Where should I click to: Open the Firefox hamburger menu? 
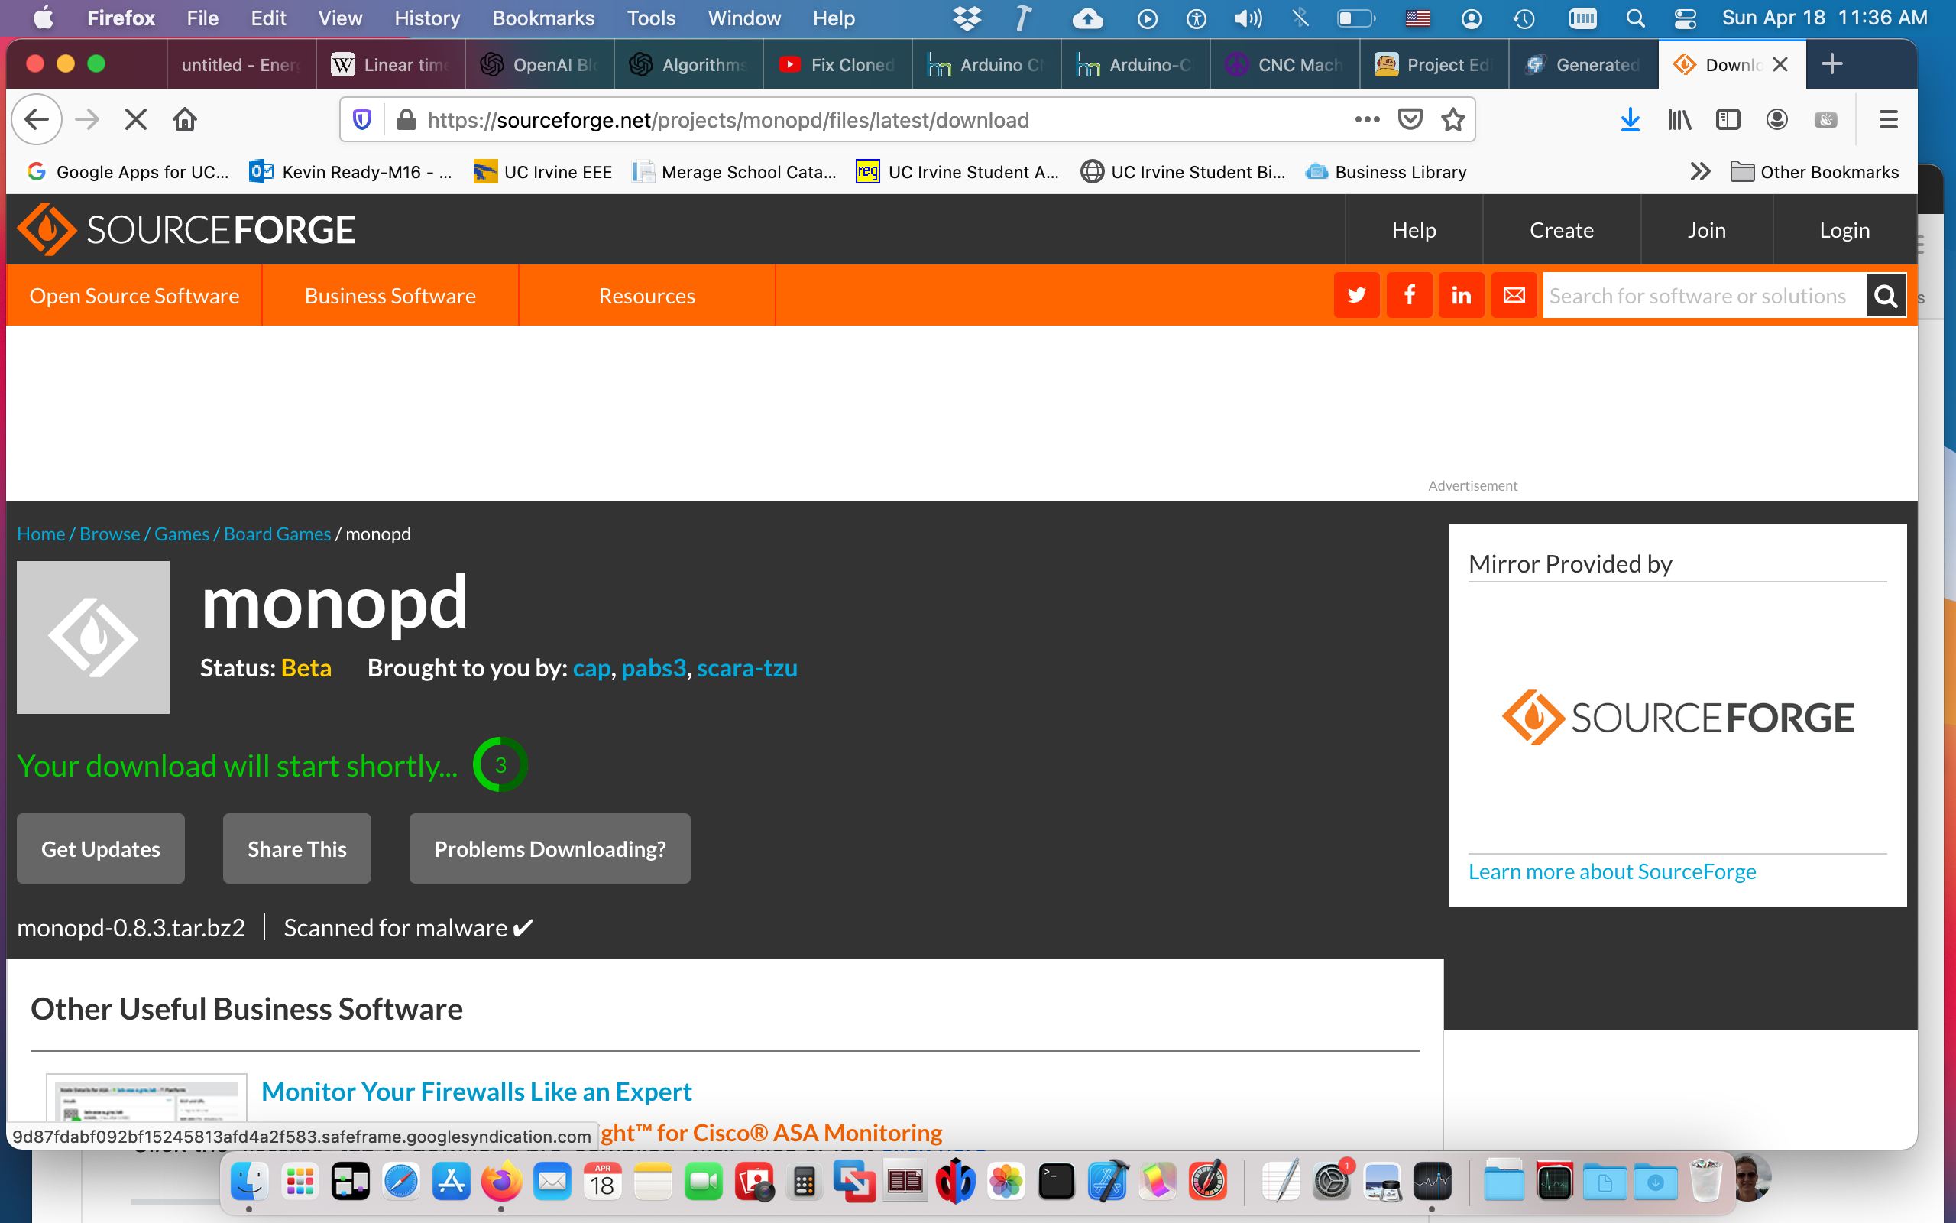(1888, 120)
